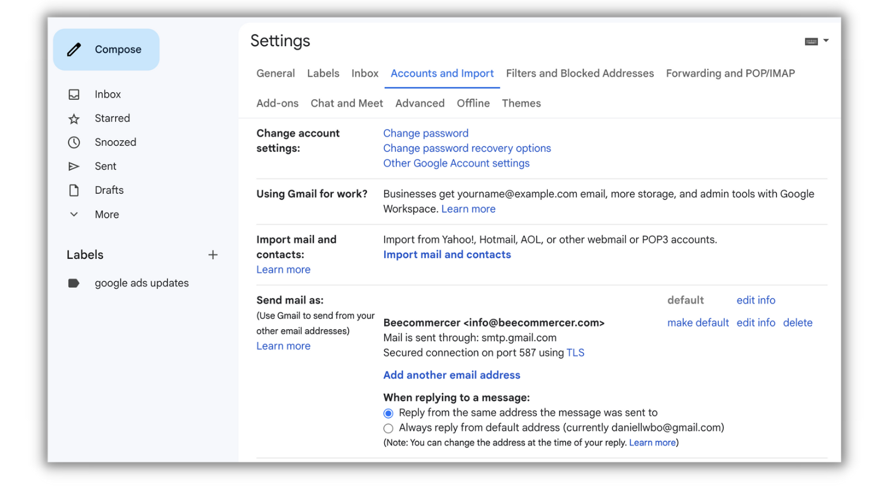Click Add another email address

coord(452,375)
